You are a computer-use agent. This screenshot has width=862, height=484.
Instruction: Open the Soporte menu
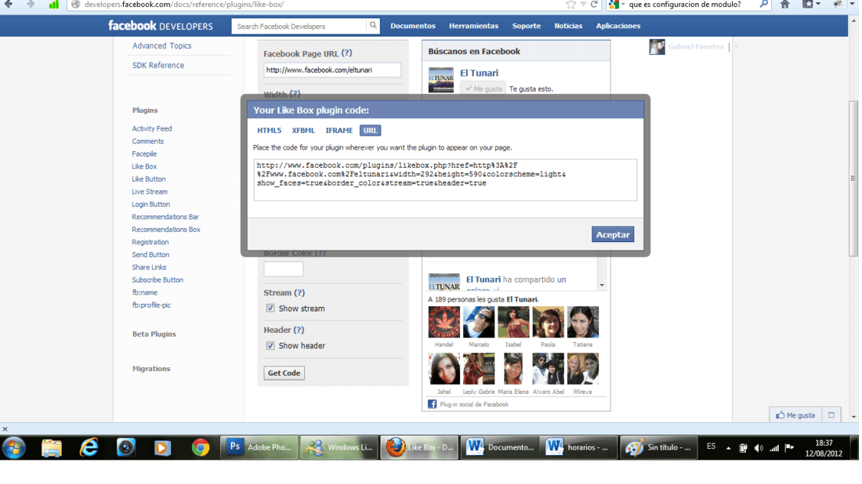tap(526, 26)
